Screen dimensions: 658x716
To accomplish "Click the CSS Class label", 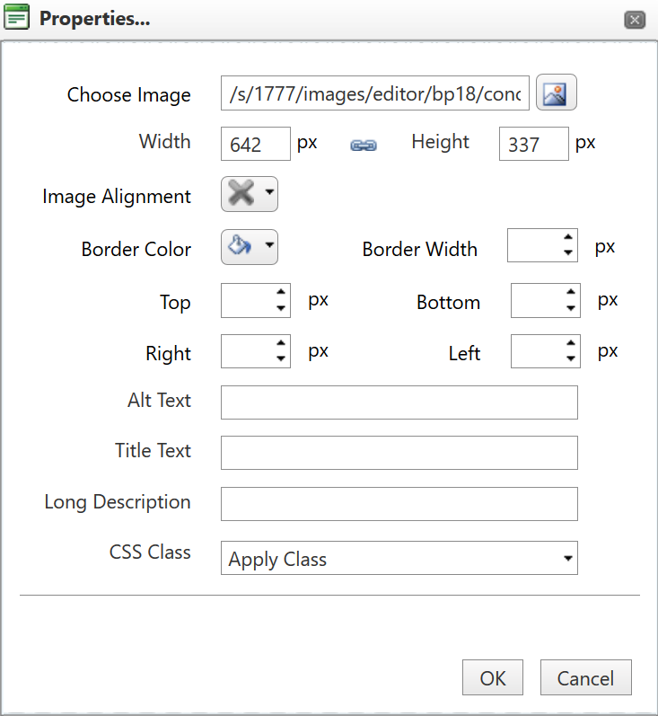I will (150, 552).
